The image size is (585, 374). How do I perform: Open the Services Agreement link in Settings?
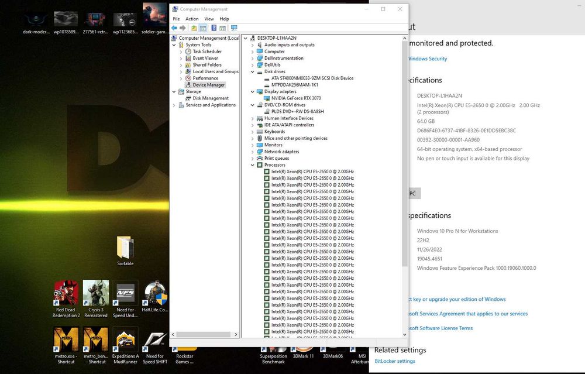[468, 314]
